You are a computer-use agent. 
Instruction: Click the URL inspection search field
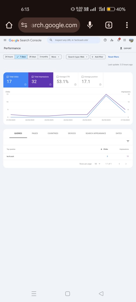point(74,40)
